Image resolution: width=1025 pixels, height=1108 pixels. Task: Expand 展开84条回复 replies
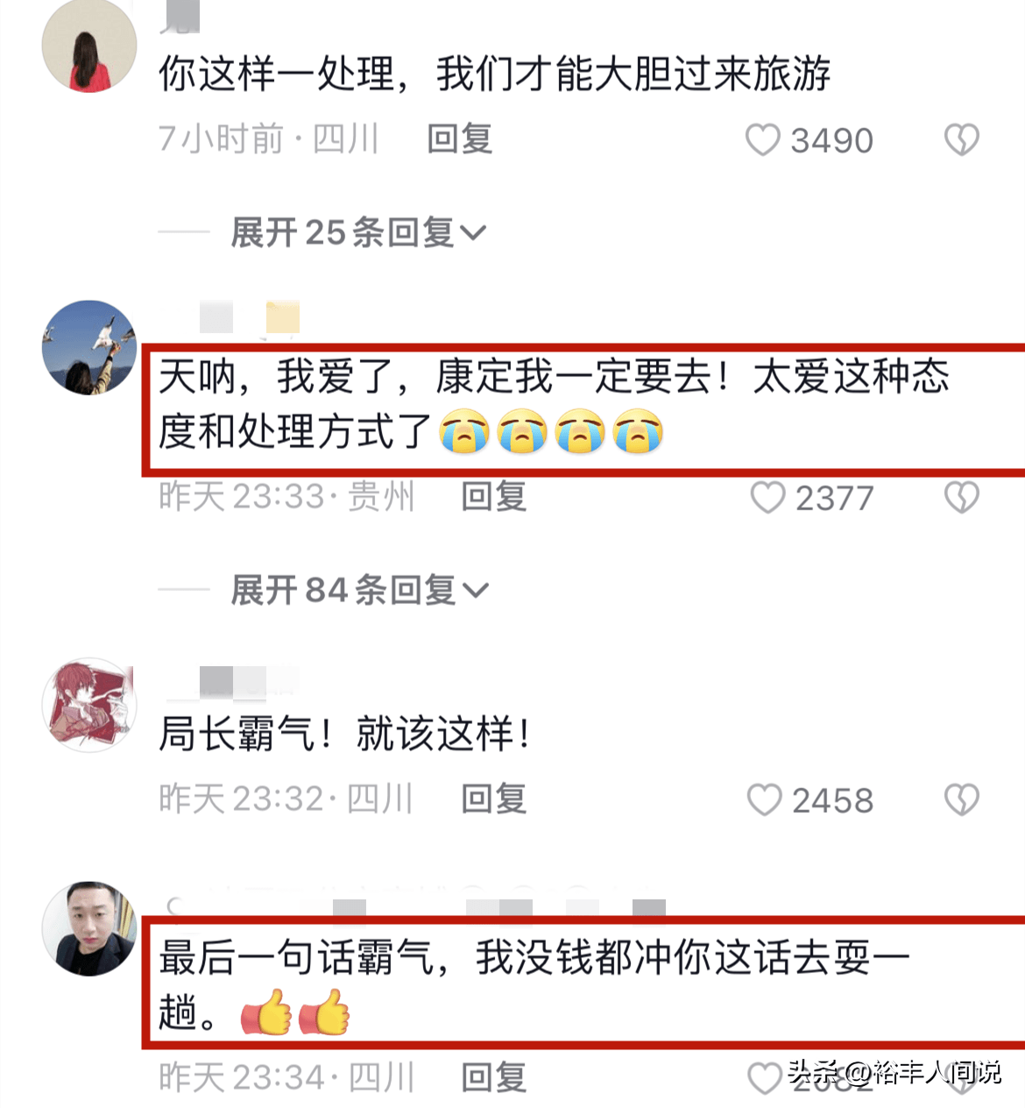[359, 590]
